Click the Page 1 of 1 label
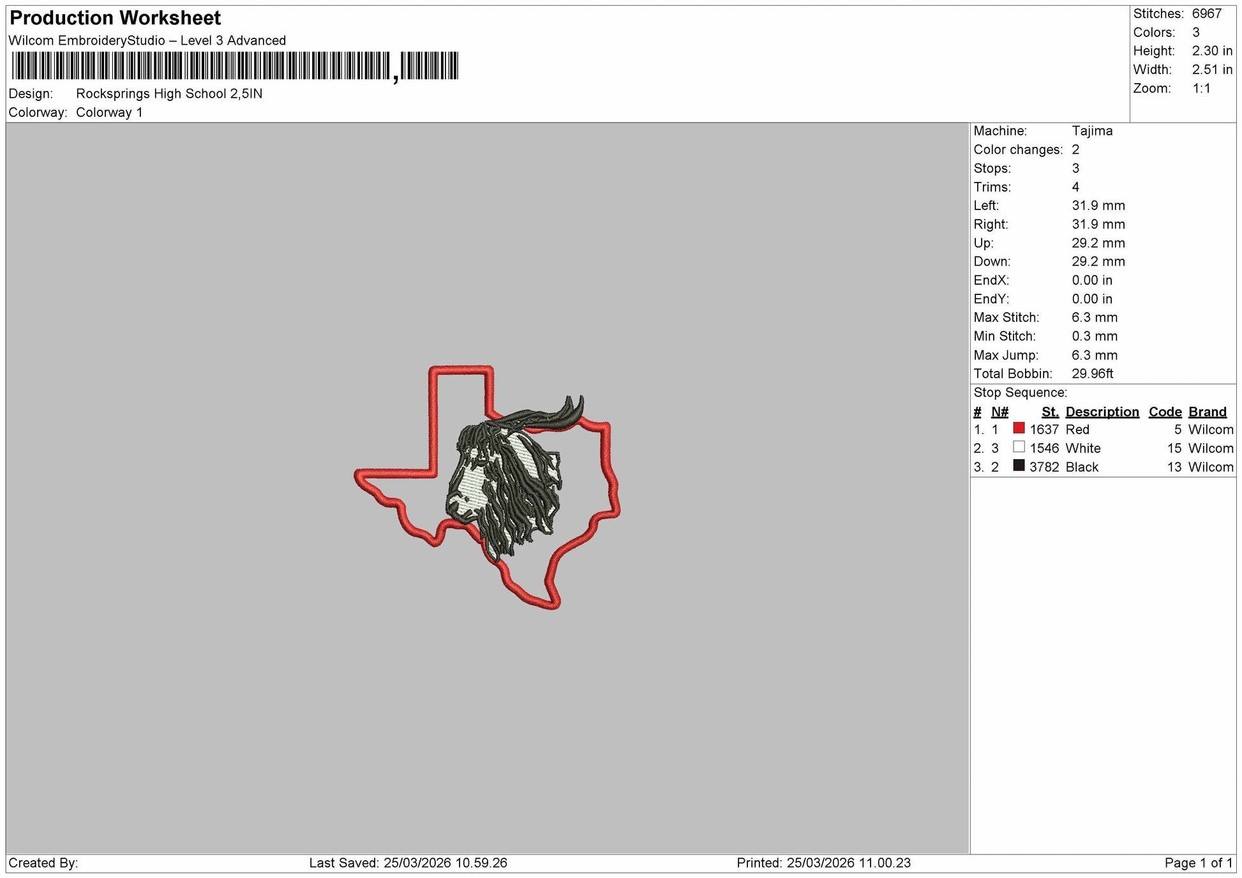Image resolution: width=1242 pixels, height=878 pixels. [1199, 863]
